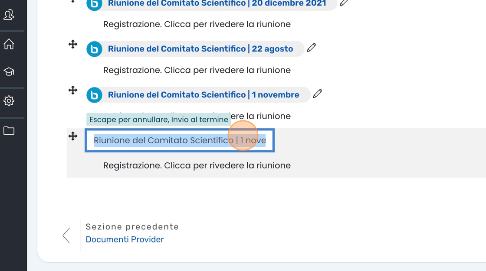Edit title of 20 dicembre 2021 meeting

pos(344,3)
